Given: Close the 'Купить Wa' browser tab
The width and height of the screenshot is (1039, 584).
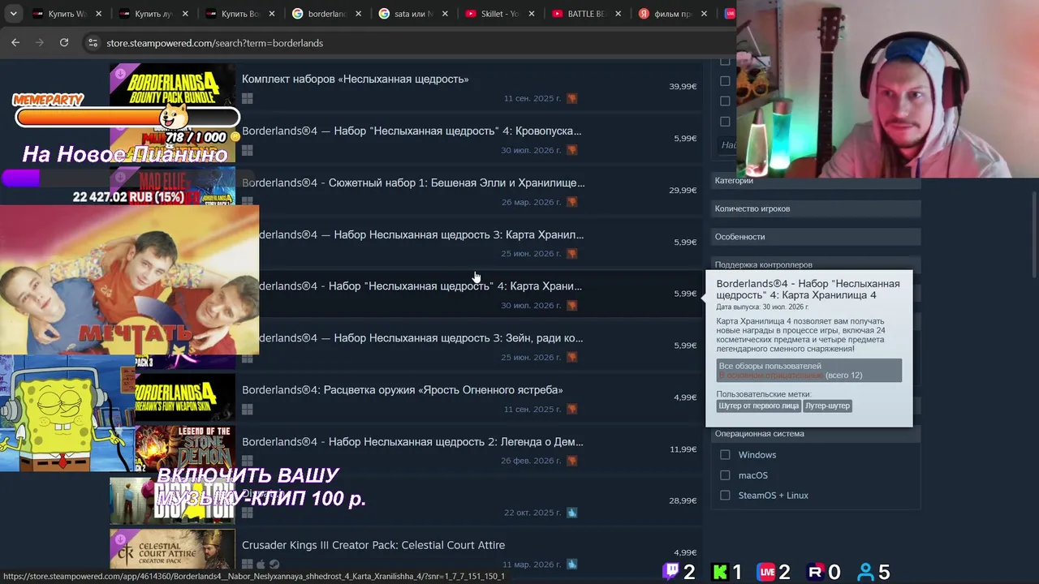Looking at the screenshot, I should (x=99, y=14).
